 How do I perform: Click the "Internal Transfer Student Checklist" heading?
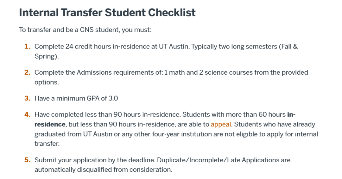[107, 13]
